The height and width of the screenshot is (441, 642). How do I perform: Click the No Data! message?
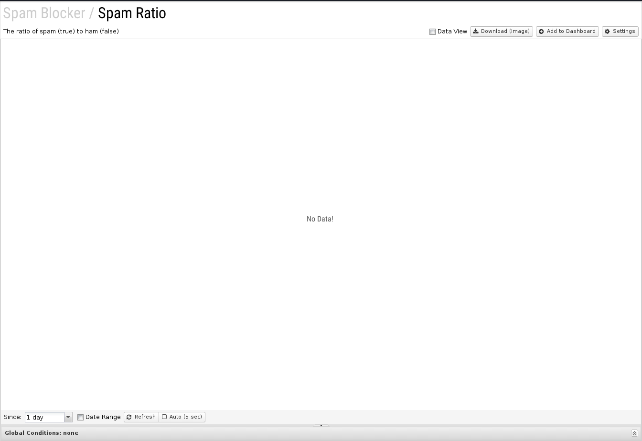[320, 219]
